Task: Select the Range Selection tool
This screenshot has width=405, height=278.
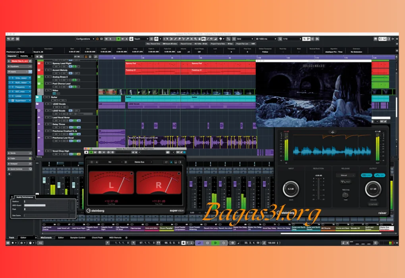Action: (x=171, y=39)
